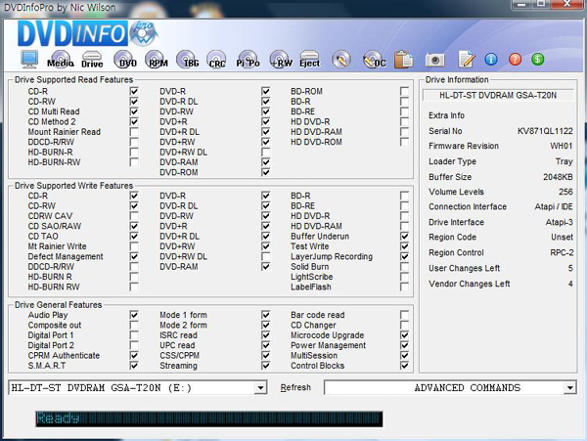
Task: Click the disc with pencil icon
Action: click(x=341, y=60)
